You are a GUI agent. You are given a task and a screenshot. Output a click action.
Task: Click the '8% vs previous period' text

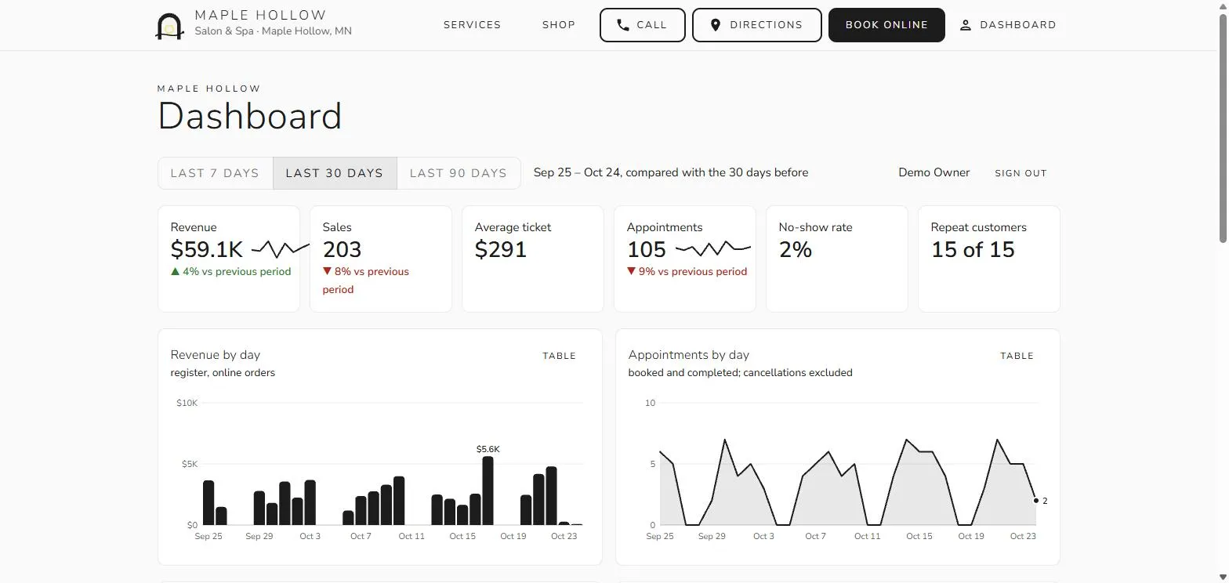366,281
